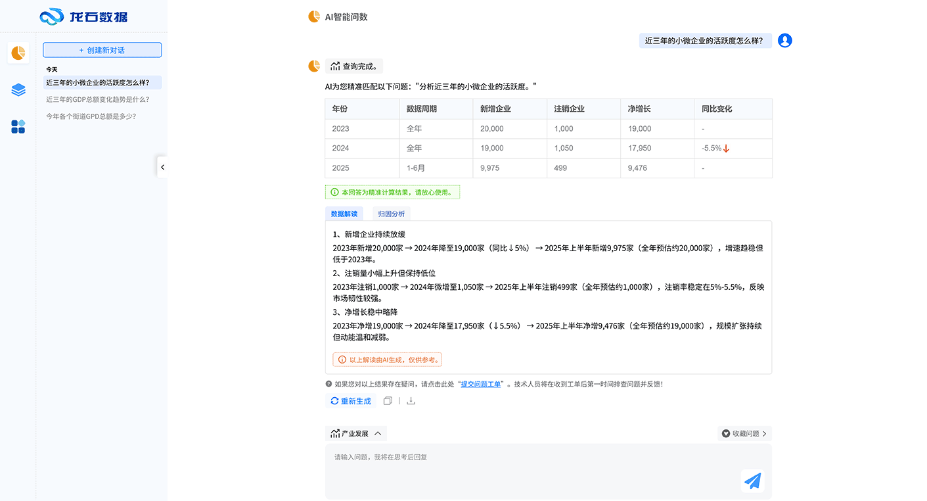Open the 提交问题工单 link
Image resolution: width=927 pixels, height=501 pixels.
coord(481,384)
